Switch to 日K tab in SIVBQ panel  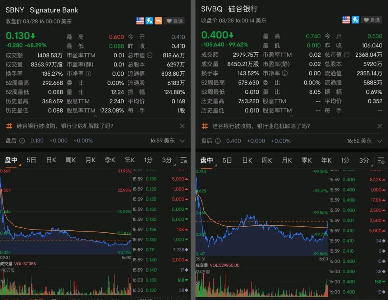click(x=247, y=160)
